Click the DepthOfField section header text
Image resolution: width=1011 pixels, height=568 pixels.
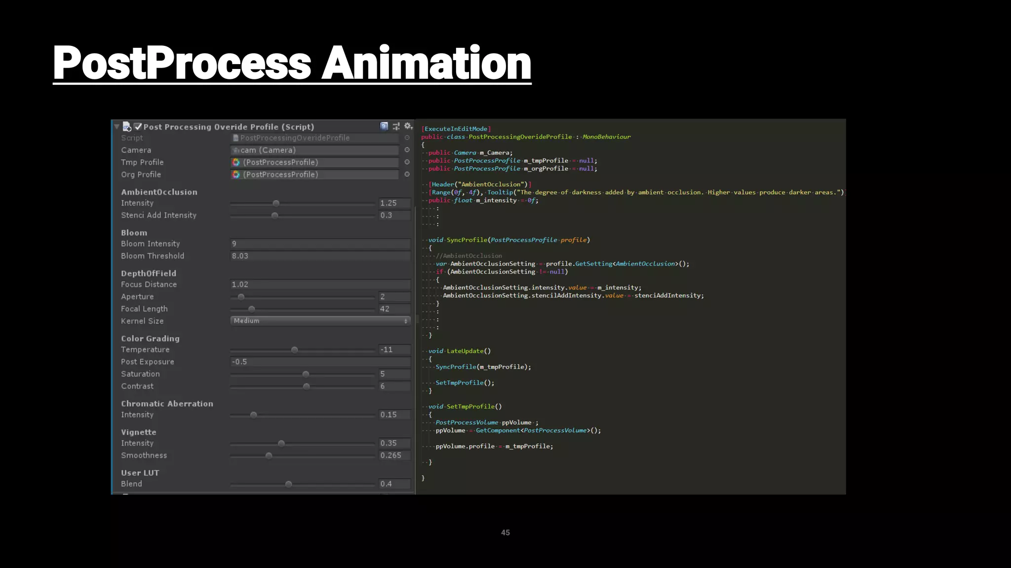coord(149,273)
